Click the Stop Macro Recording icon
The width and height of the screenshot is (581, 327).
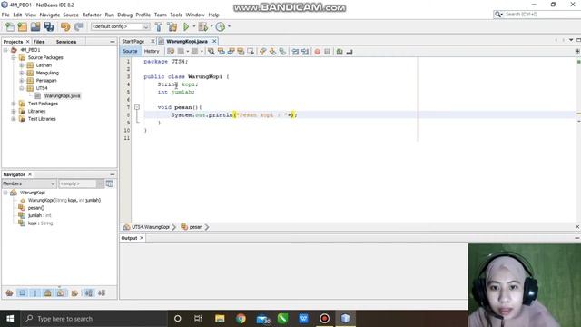327,52
